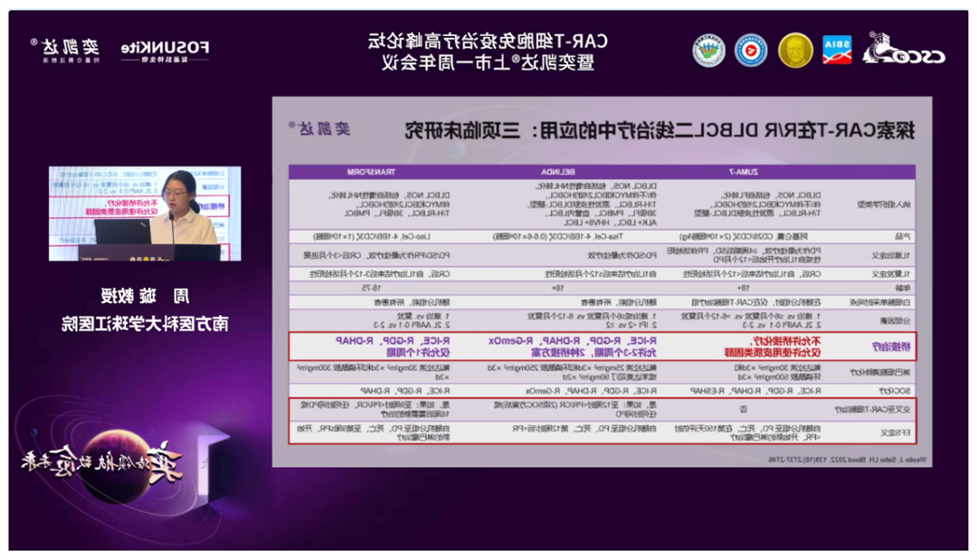Click the 南方医科大学珠江医院 hospital caption
Image resolution: width=977 pixels, height=560 pixels.
pos(145,324)
